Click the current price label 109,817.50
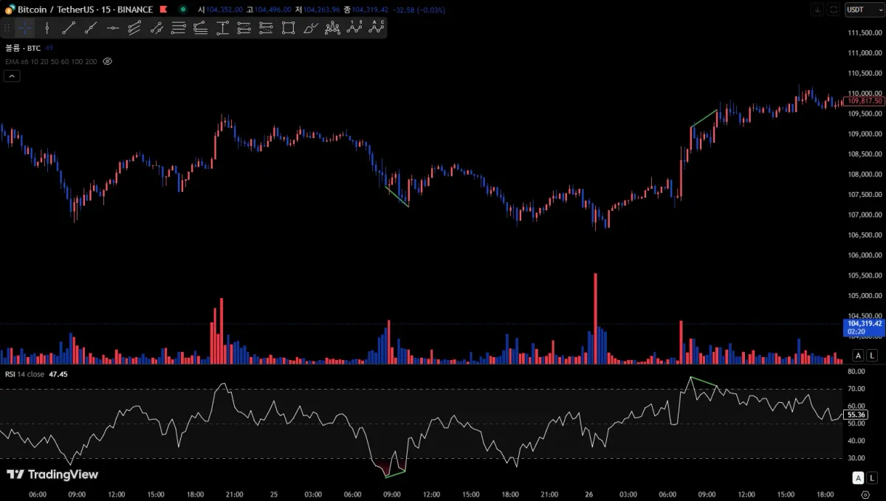Viewport: 886px width, 501px height. (x=865, y=100)
